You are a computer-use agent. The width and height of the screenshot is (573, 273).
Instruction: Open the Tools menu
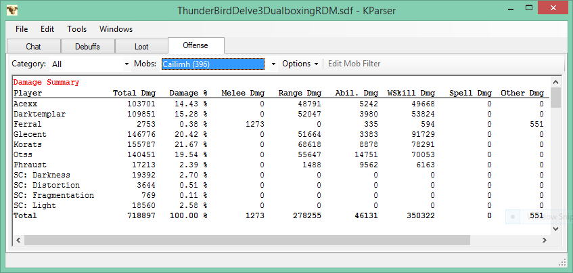coord(76,29)
